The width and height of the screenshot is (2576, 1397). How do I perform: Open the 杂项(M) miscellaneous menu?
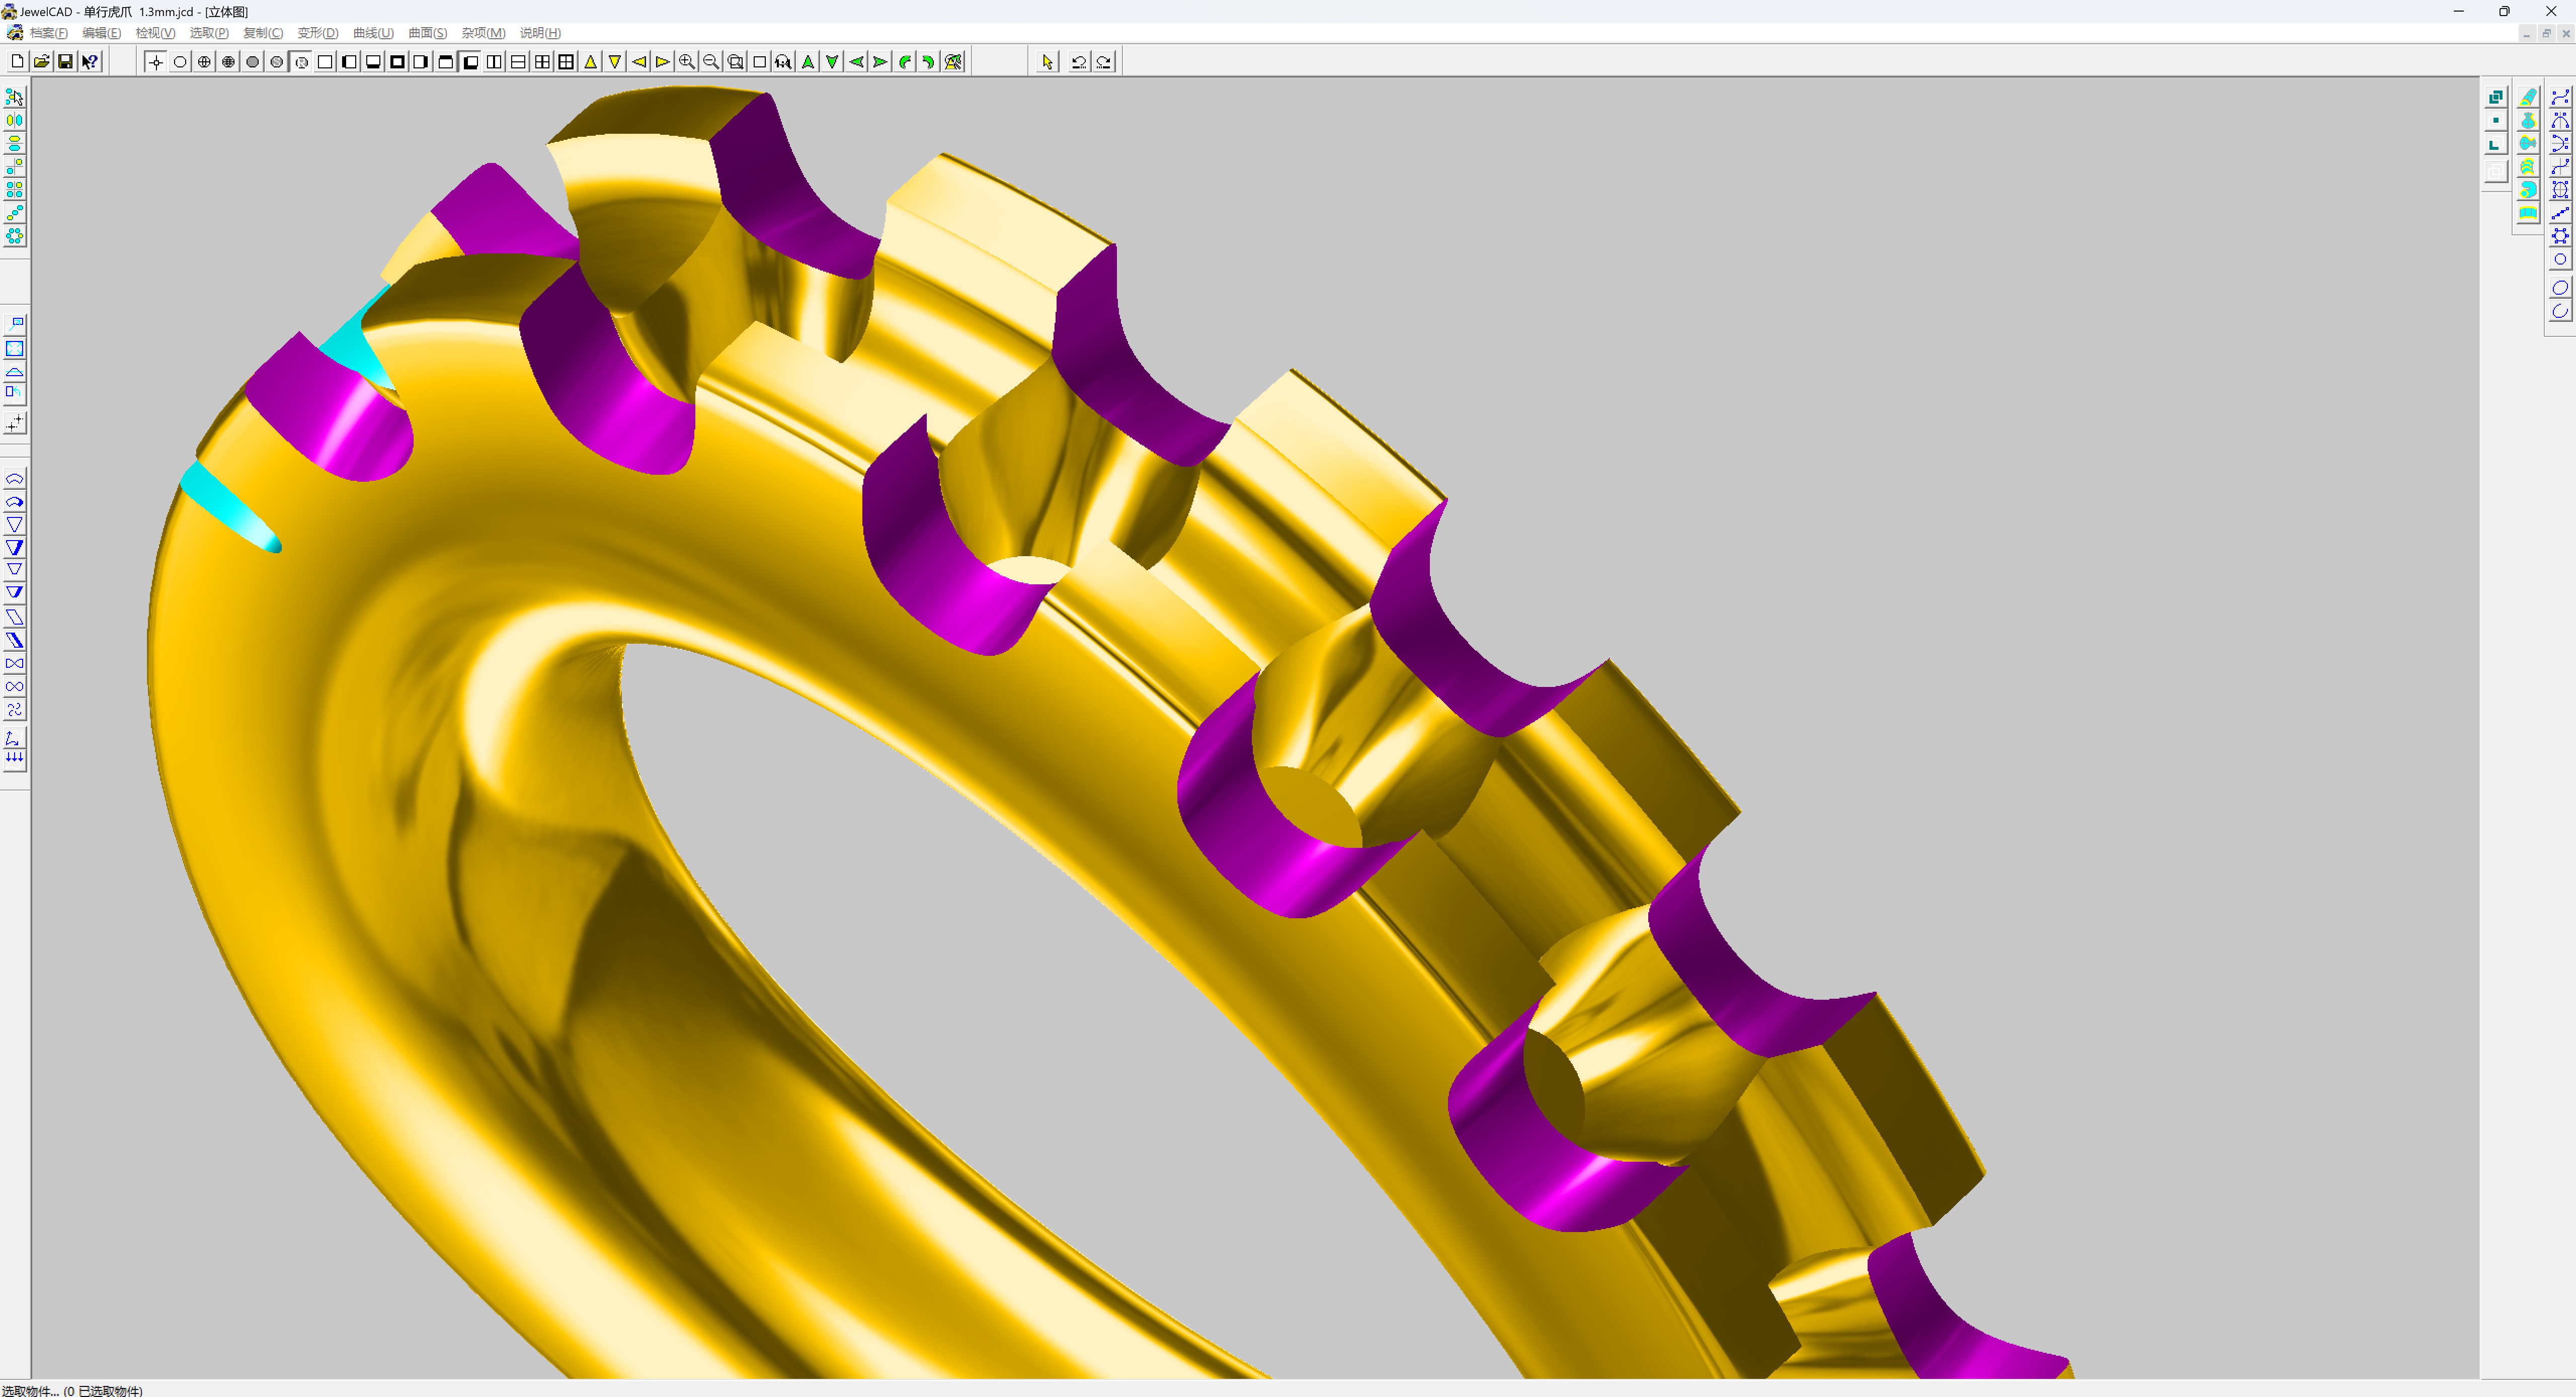coord(483,33)
